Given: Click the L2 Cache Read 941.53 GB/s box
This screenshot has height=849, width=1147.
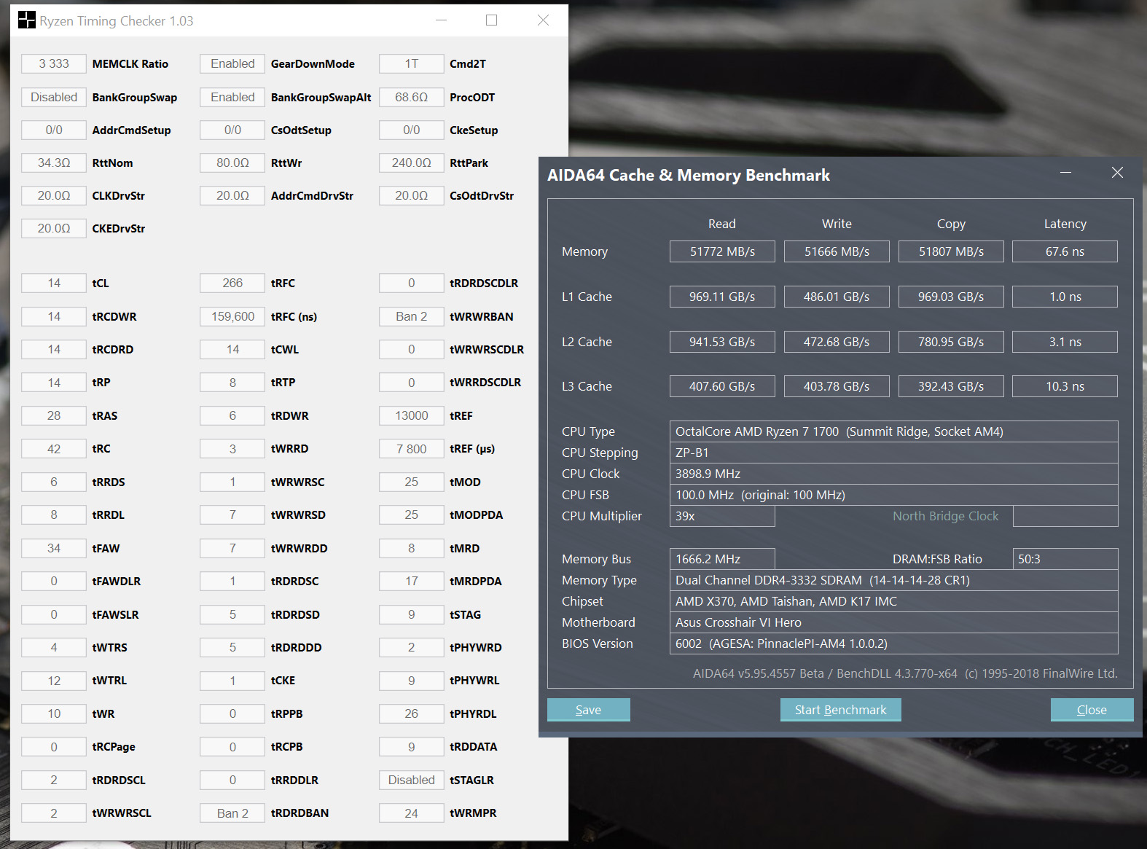Looking at the screenshot, I should pos(722,342).
